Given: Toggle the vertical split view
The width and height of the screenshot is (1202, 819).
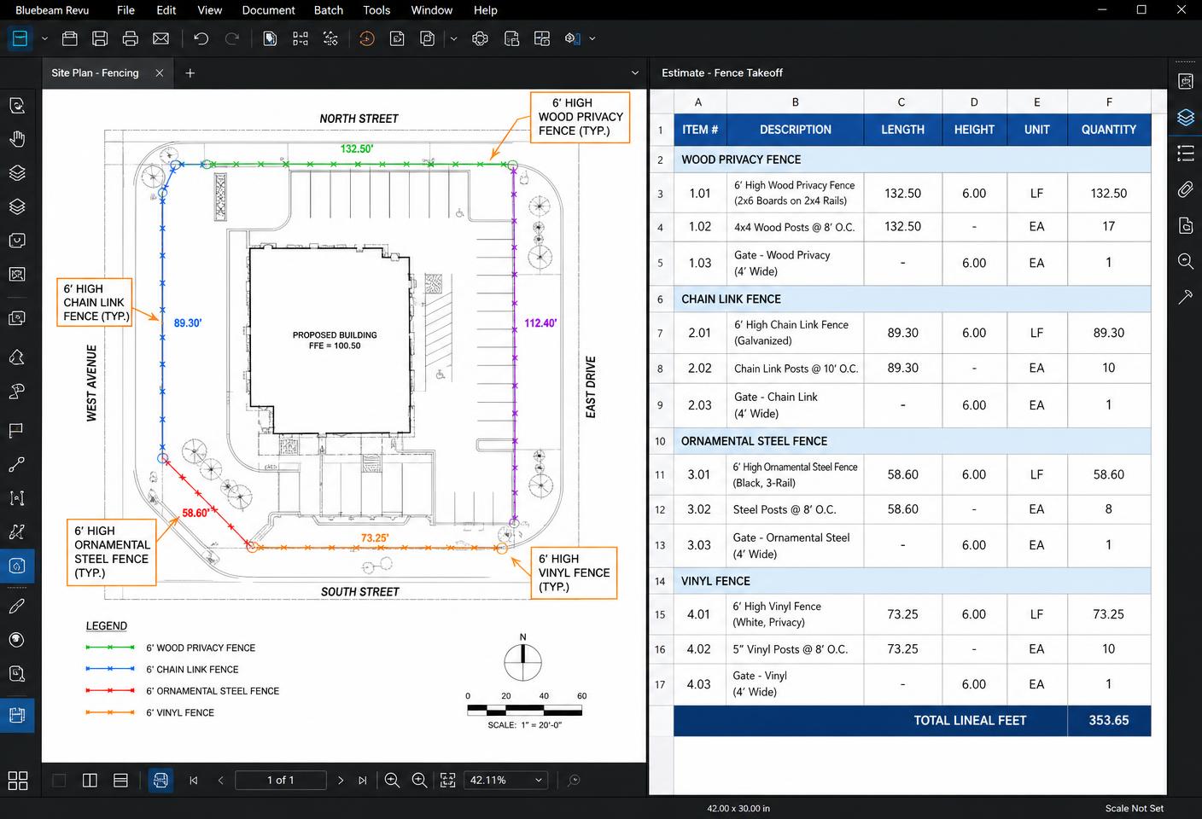Looking at the screenshot, I should point(90,780).
